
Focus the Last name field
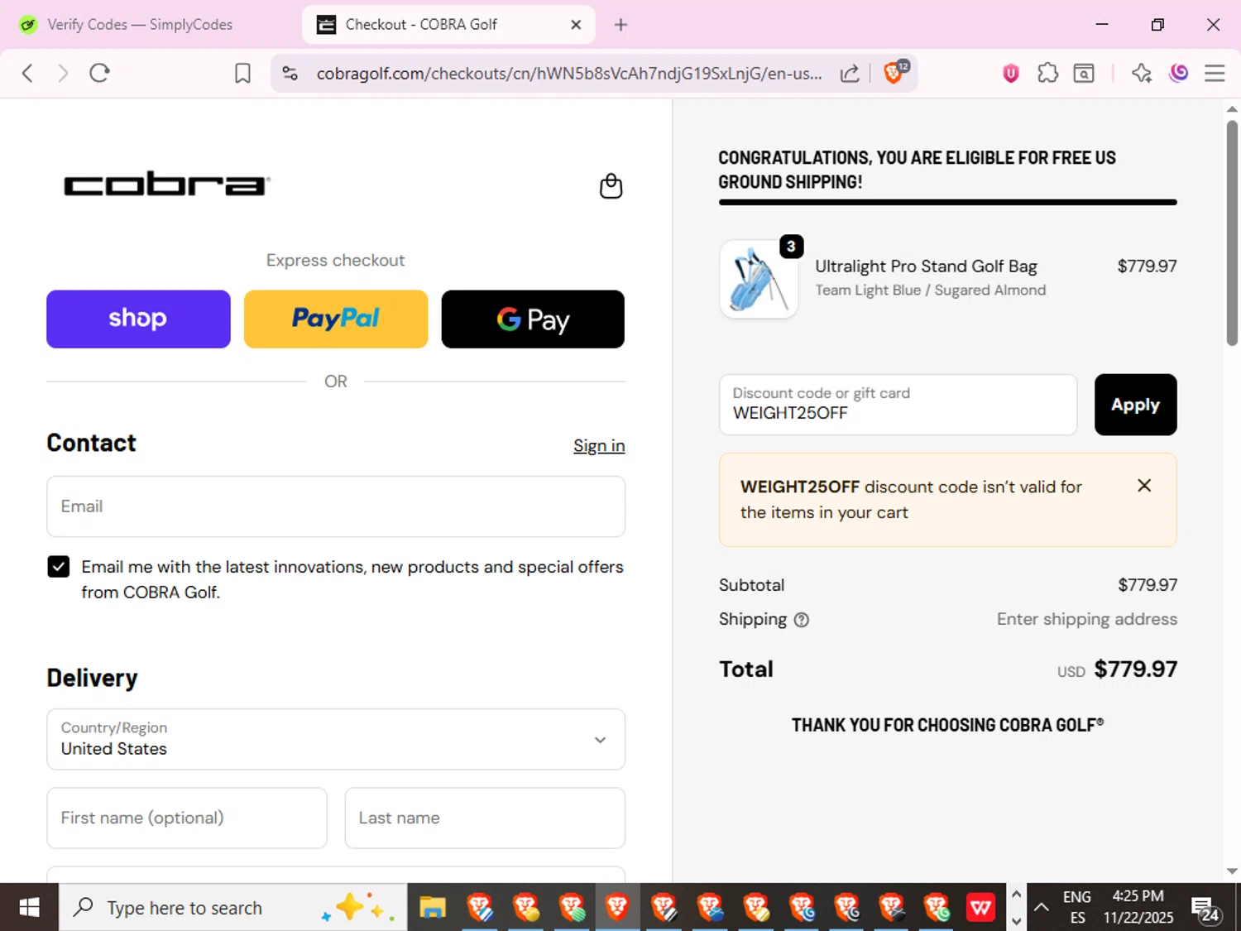pos(485,818)
